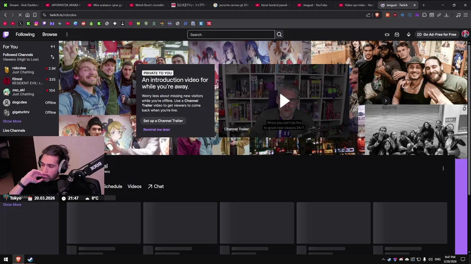Click the site settings icon in address bar
Viewport: 471px width, 264px height.
click(x=44, y=15)
